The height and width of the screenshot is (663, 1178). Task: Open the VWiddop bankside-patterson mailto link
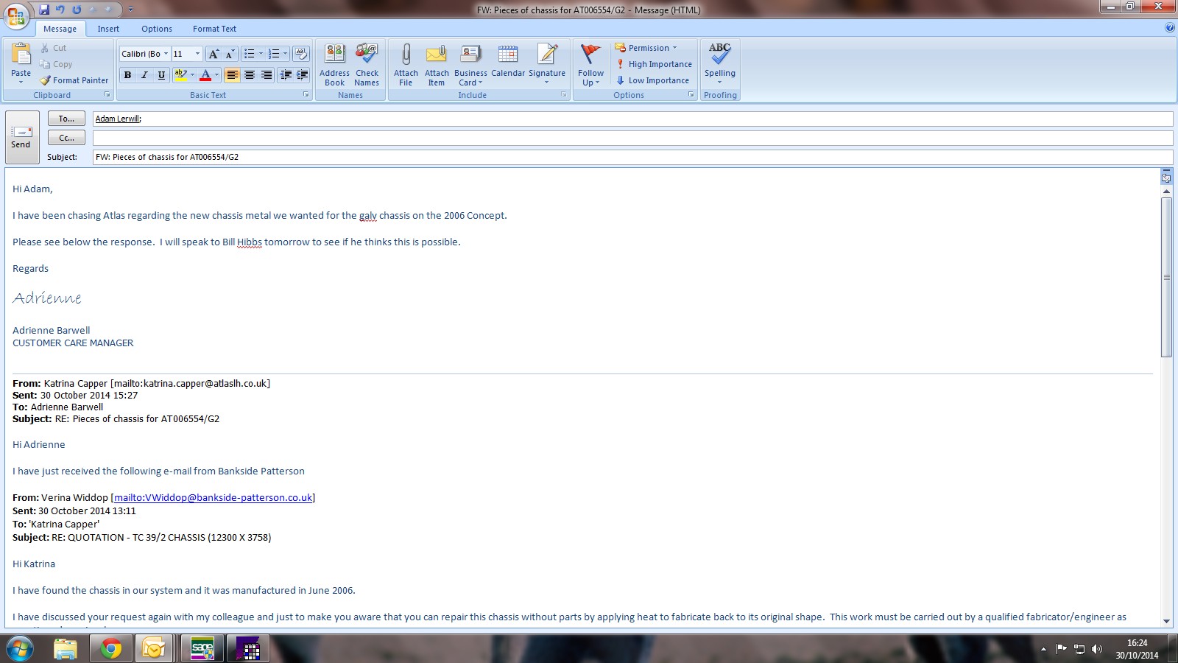(213, 498)
